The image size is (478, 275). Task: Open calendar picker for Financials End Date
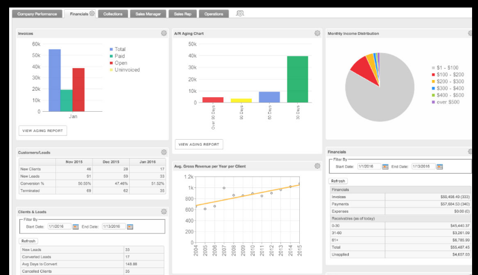[x=440, y=167]
